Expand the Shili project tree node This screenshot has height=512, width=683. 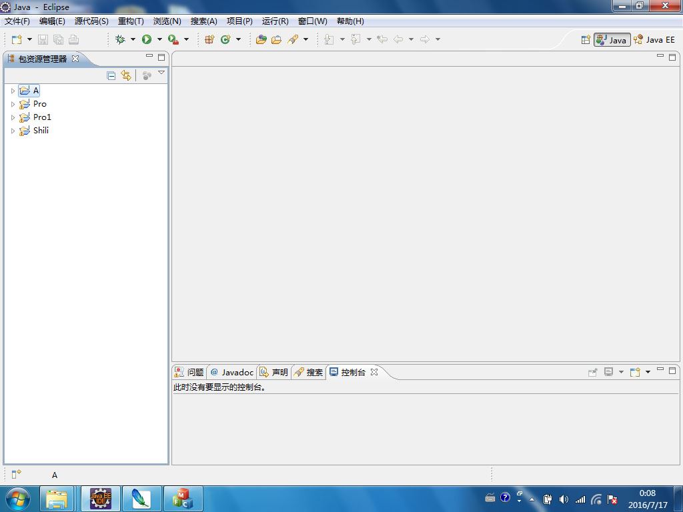[13, 131]
